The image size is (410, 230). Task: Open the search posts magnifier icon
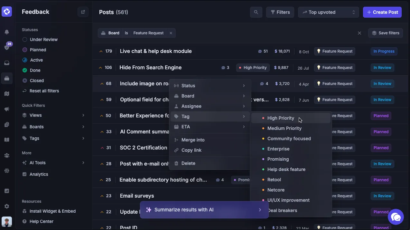[x=256, y=12]
